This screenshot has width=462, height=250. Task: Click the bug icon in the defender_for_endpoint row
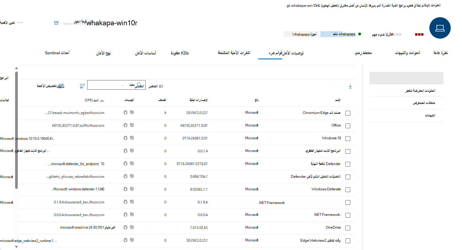point(125,164)
